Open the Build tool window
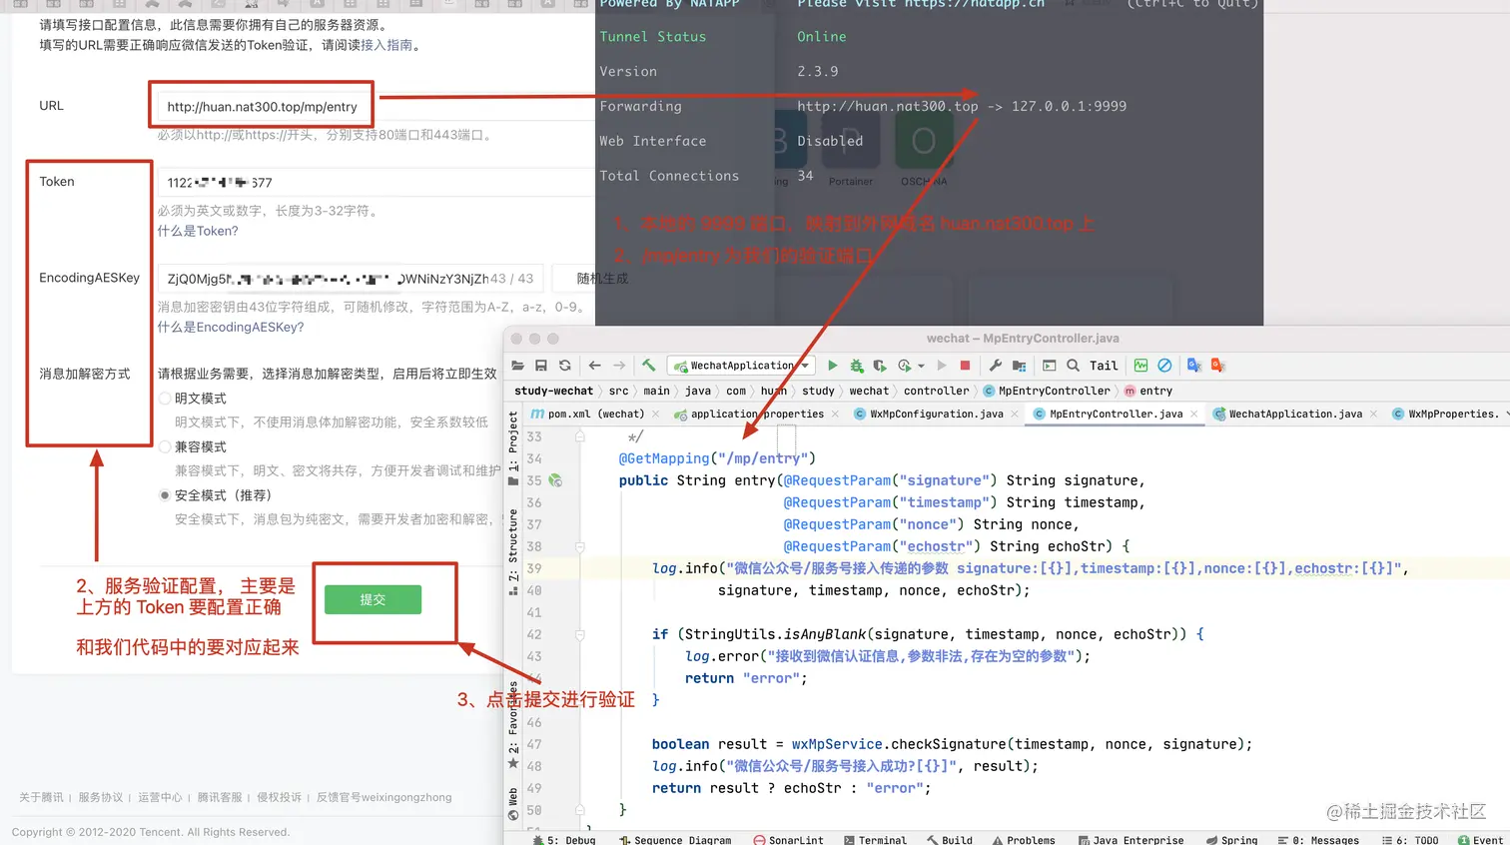Screen dimensions: 1510x845 950,840
